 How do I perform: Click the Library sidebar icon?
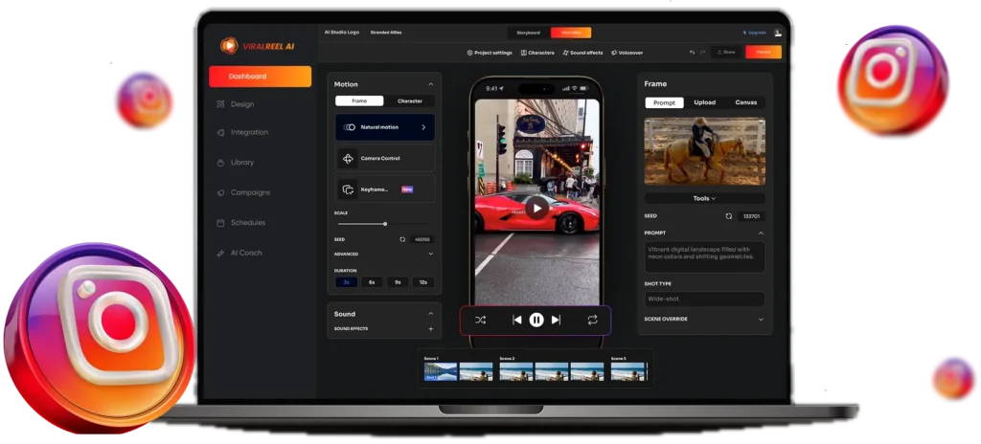click(220, 163)
